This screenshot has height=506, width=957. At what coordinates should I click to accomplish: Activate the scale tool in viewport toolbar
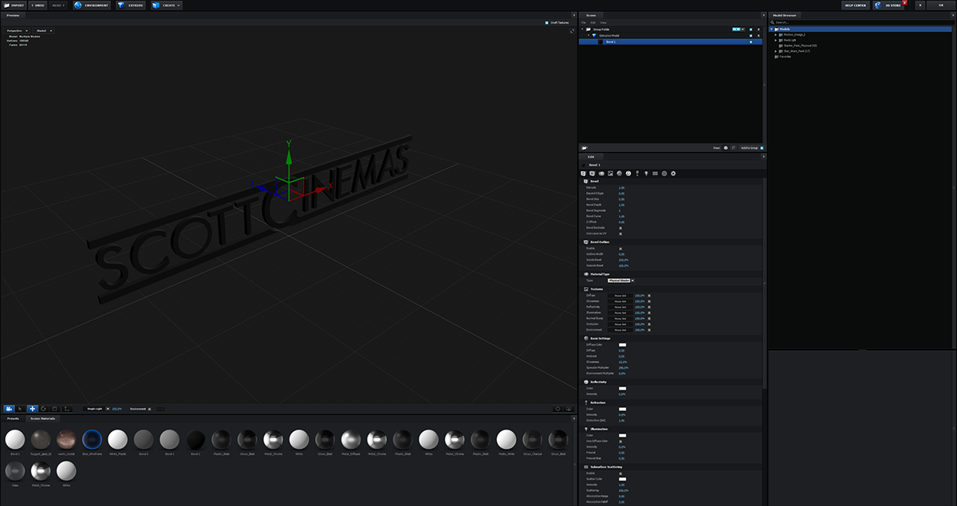click(55, 408)
